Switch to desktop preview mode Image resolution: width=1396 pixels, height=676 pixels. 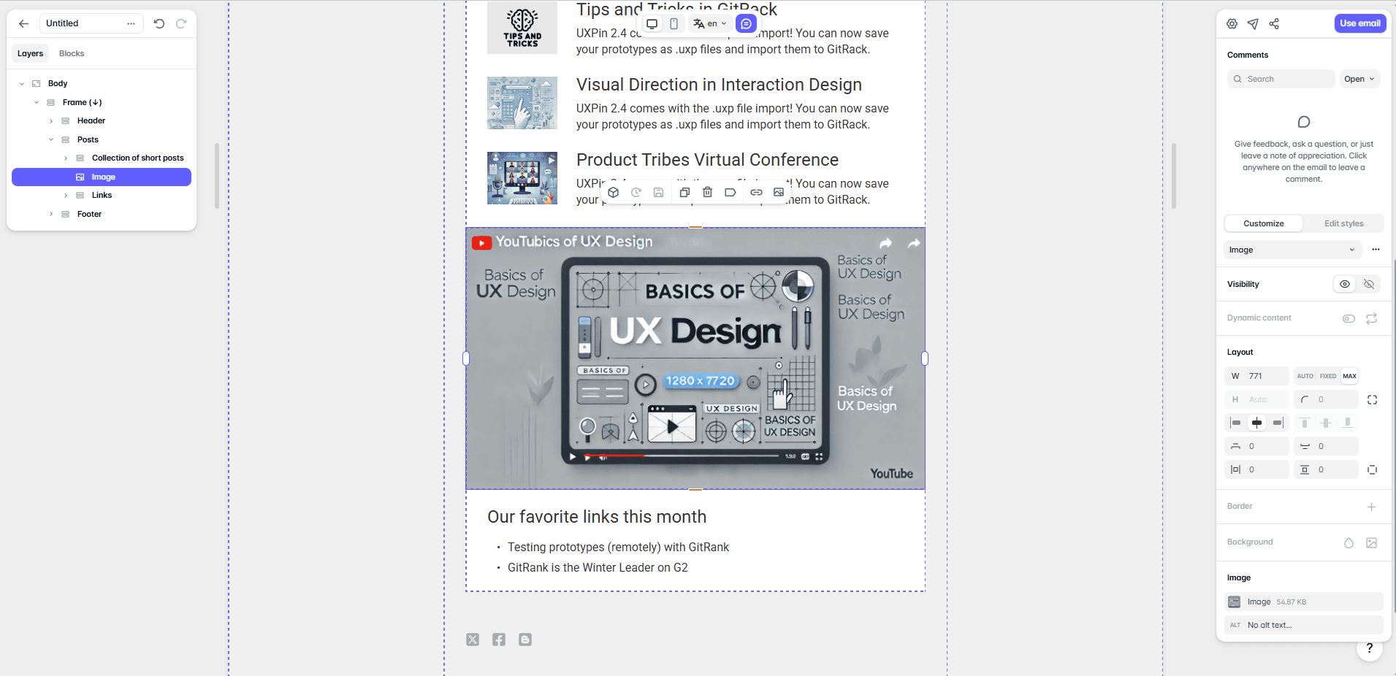pyautogui.click(x=652, y=24)
